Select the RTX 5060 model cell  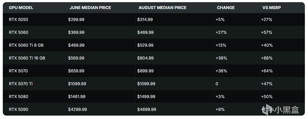(x=18, y=32)
